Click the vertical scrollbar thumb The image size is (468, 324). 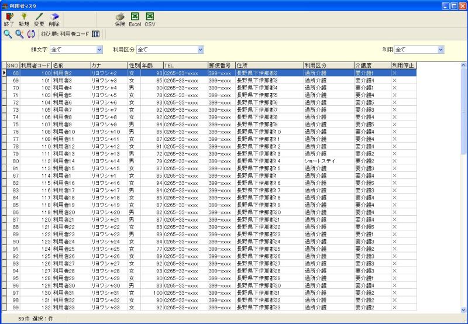(x=463, y=111)
